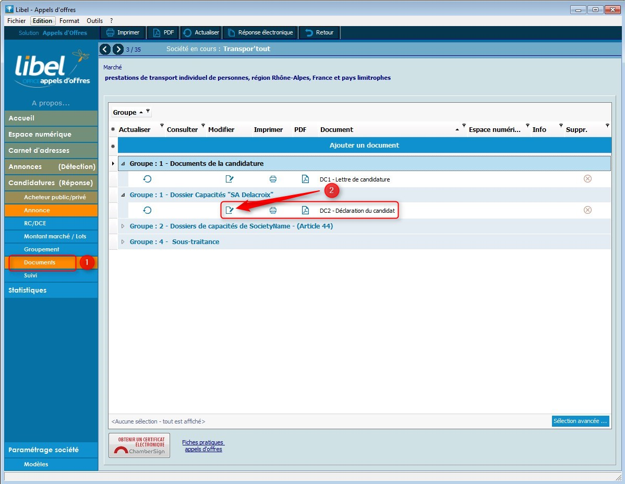Image resolution: width=625 pixels, height=484 pixels.
Task: Click A propos... in sidebar
Action: coord(51,103)
